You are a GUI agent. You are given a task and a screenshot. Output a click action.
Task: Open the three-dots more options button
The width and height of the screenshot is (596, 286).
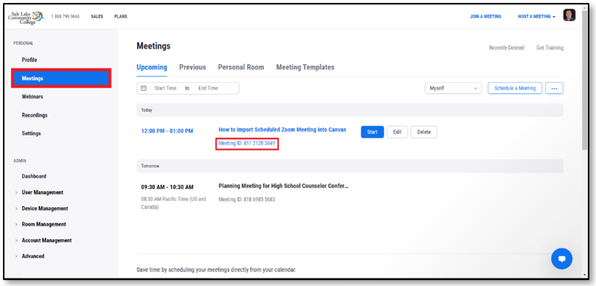554,88
